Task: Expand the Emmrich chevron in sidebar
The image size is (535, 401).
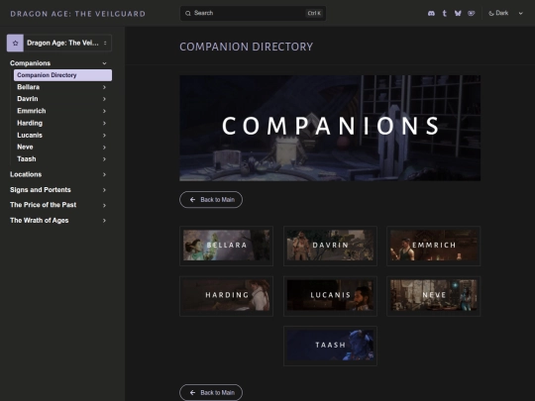Action: 104,111
